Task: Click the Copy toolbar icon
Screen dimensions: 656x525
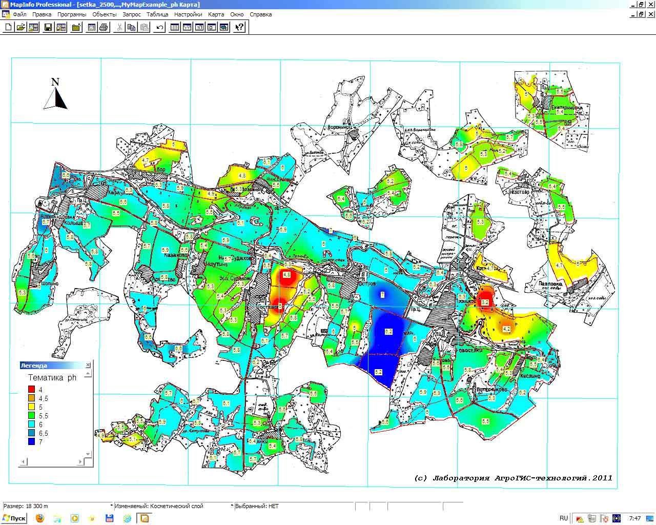Action: click(x=131, y=27)
